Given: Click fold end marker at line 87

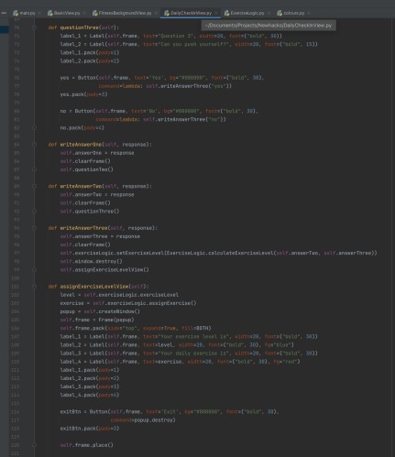Looking at the screenshot, I should tap(34, 169).
